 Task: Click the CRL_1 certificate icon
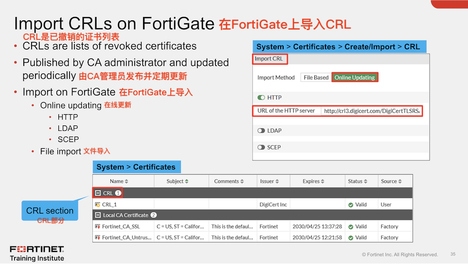point(97,205)
